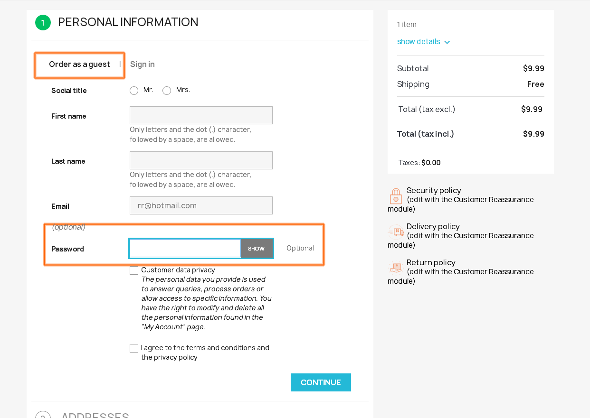Image resolution: width=590 pixels, height=418 pixels.
Task: Click the Email input field
Action: point(201,205)
